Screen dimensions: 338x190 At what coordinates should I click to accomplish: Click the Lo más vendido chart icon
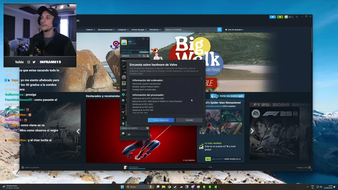coord(201,146)
